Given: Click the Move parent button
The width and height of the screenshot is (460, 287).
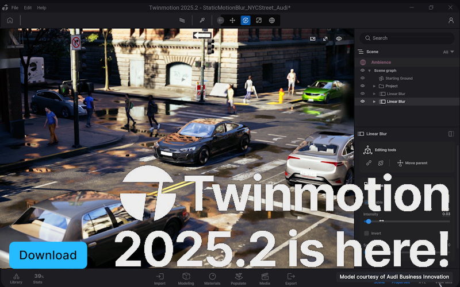Looking at the screenshot, I should coord(412,163).
